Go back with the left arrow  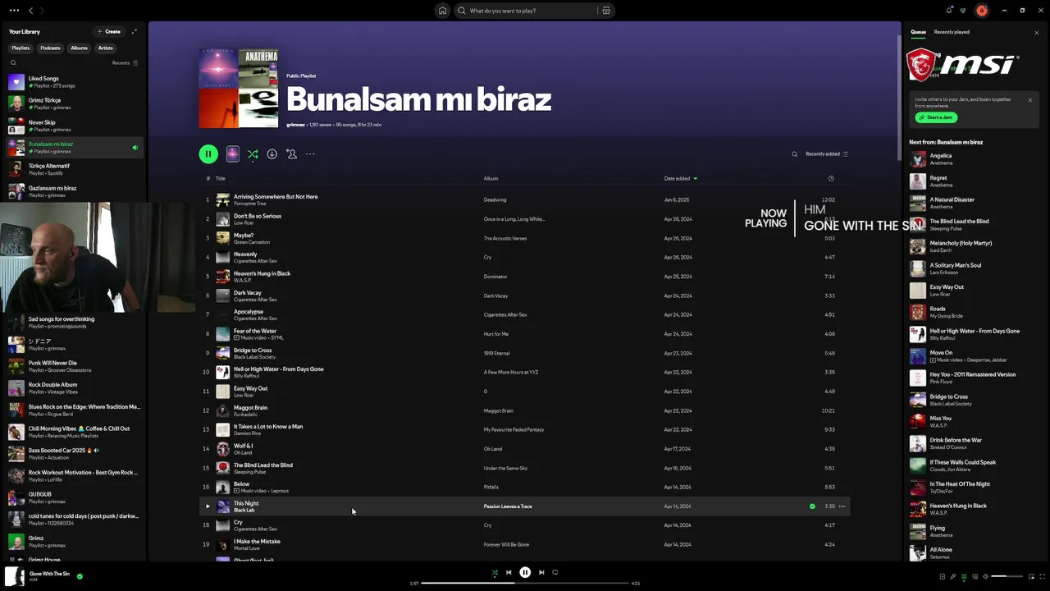[30, 11]
